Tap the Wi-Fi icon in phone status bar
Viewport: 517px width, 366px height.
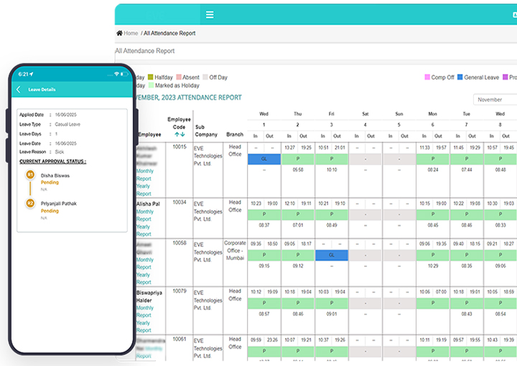click(116, 74)
